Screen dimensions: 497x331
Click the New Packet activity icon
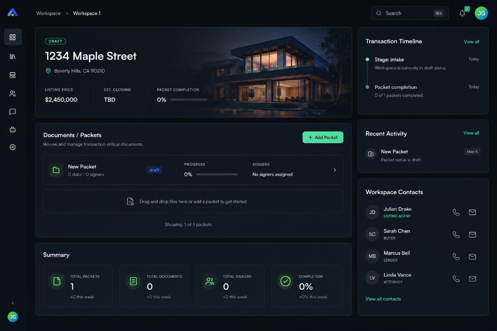pyautogui.click(x=371, y=154)
